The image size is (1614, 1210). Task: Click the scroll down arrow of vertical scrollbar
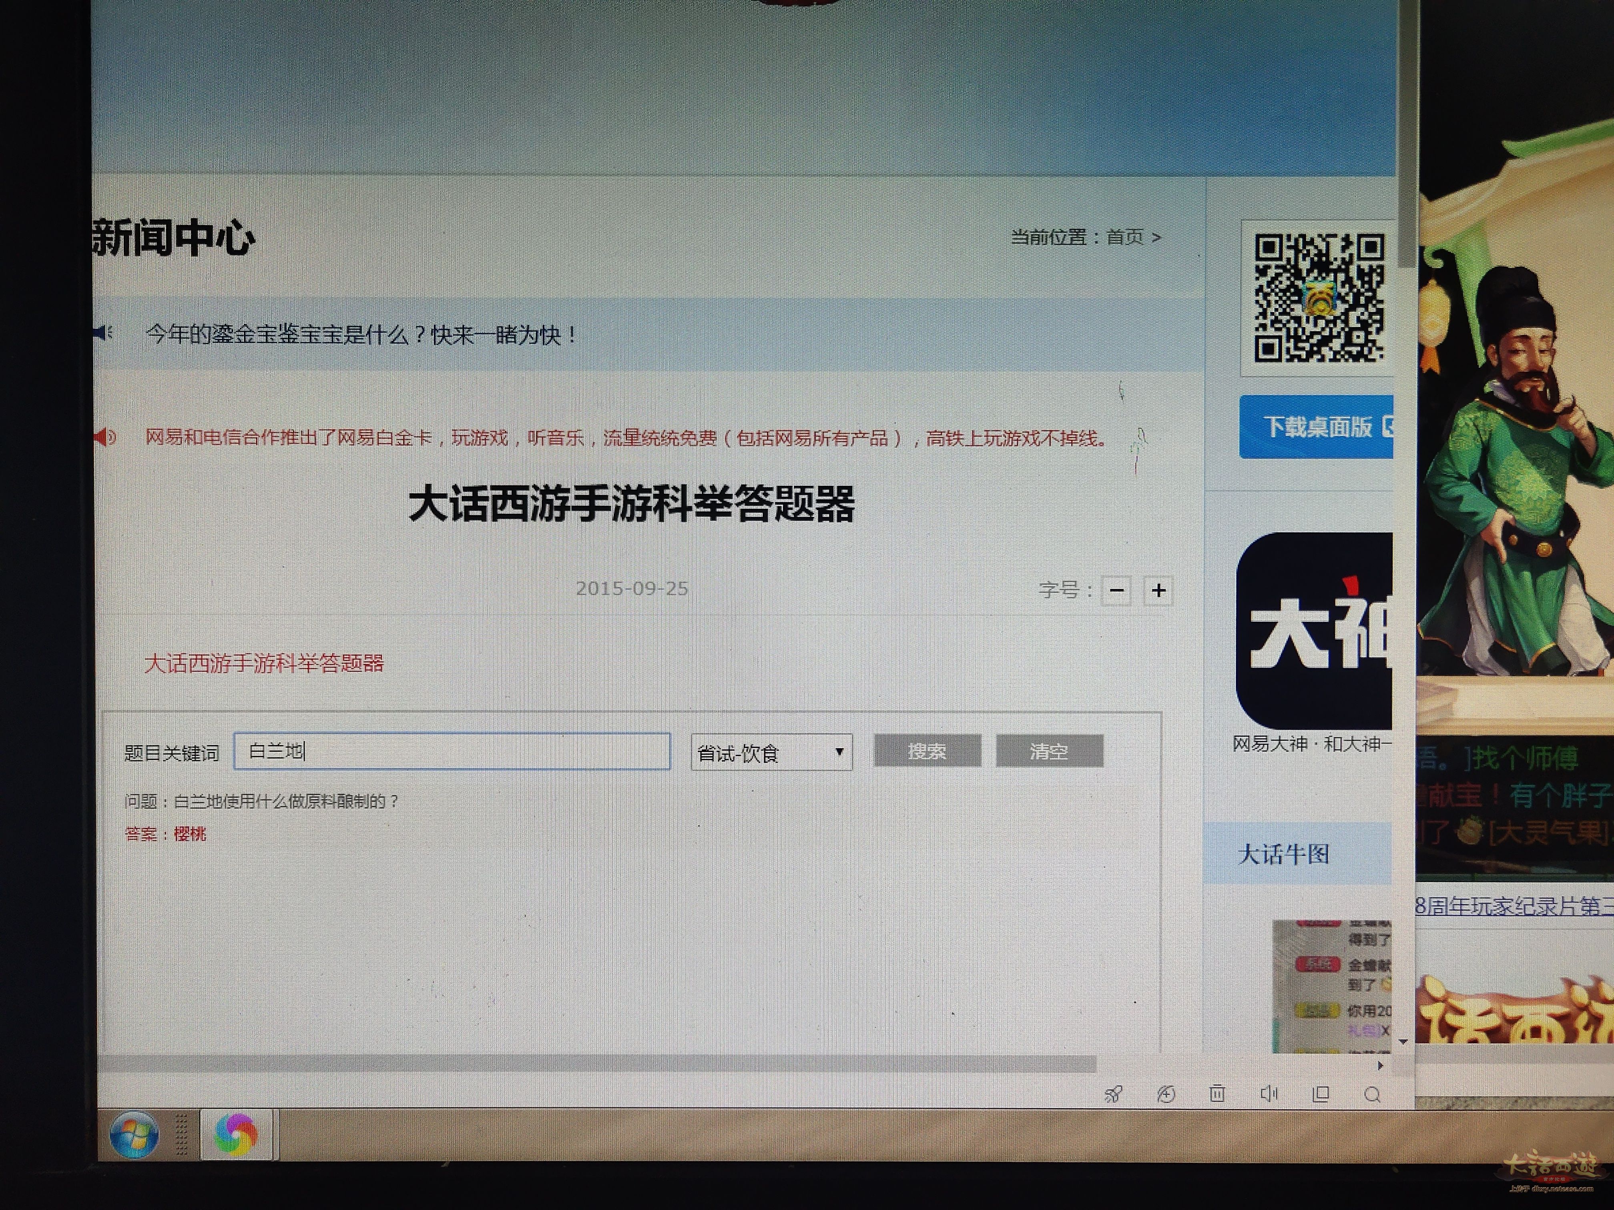(1404, 1042)
